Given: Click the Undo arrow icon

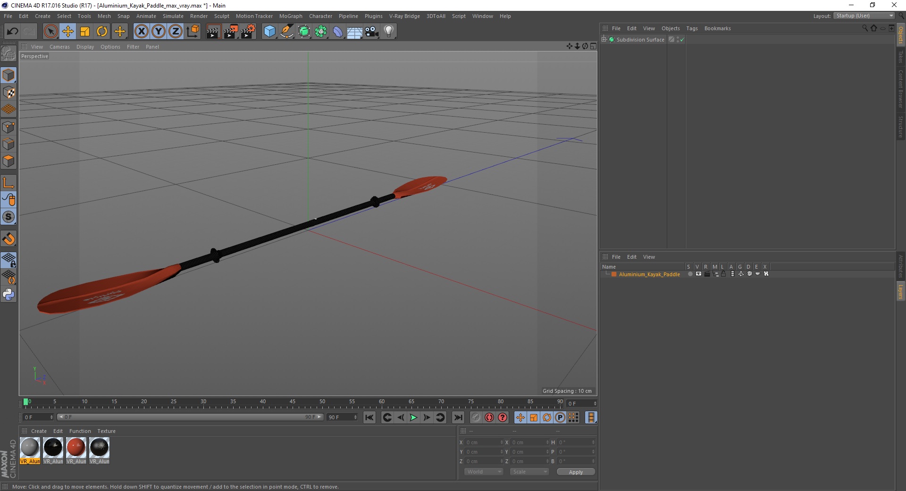Looking at the screenshot, I should coord(13,32).
